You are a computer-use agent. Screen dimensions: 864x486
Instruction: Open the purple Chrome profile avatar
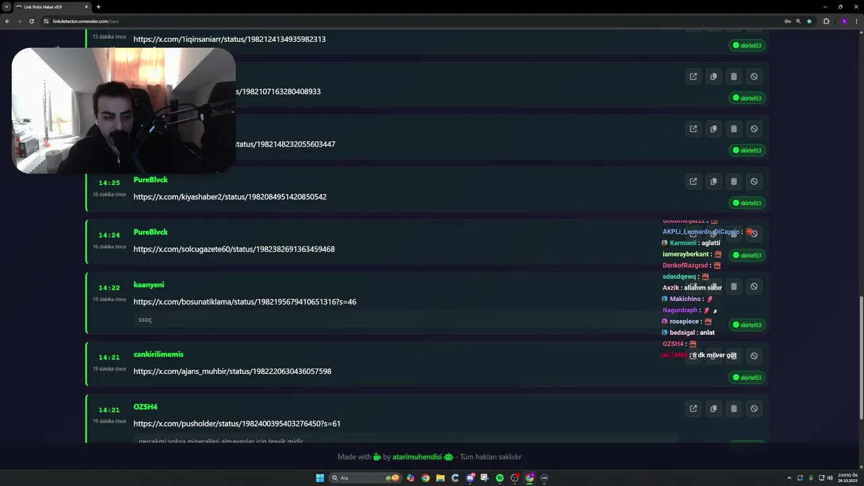[x=844, y=21]
